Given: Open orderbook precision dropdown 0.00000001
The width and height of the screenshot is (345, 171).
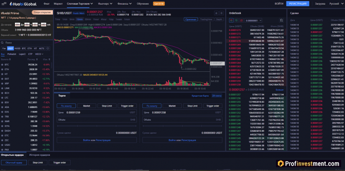Looking at the screenshot, I should [253, 20].
